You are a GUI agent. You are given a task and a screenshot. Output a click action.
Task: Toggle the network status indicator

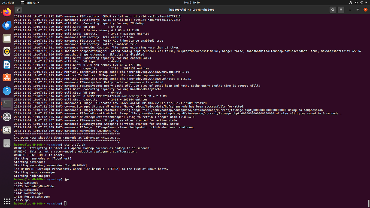pos(351,2)
